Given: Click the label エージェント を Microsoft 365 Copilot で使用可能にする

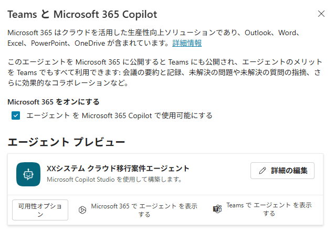Looking at the screenshot, I should point(119,115).
